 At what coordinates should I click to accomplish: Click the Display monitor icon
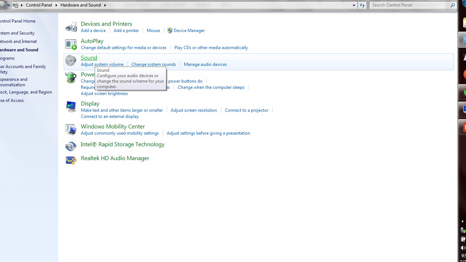click(71, 107)
